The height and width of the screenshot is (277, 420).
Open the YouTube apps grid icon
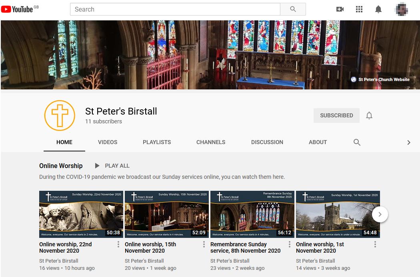(359, 9)
